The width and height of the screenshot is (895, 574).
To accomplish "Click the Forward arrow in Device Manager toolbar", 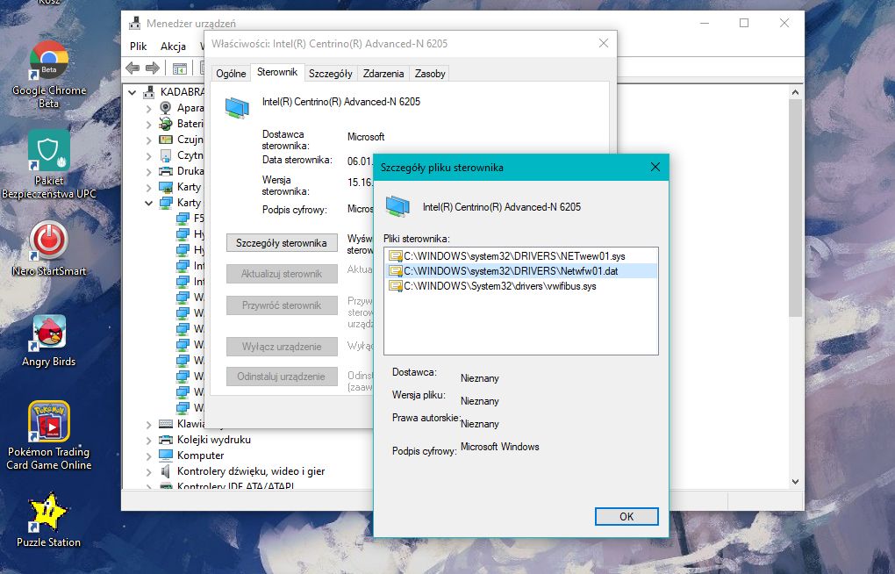I will (153, 68).
